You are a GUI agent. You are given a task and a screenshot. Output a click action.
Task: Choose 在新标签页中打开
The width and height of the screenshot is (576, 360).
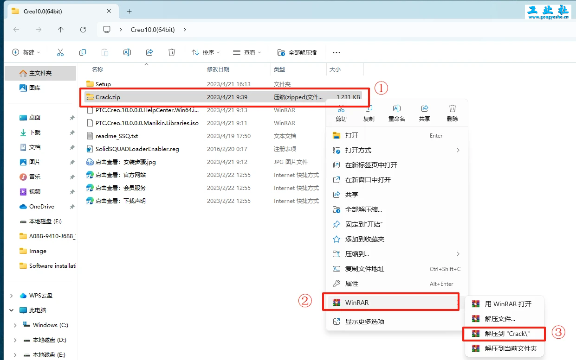point(397,165)
